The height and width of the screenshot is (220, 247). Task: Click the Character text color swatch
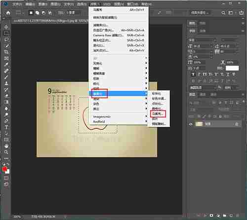[232, 68]
